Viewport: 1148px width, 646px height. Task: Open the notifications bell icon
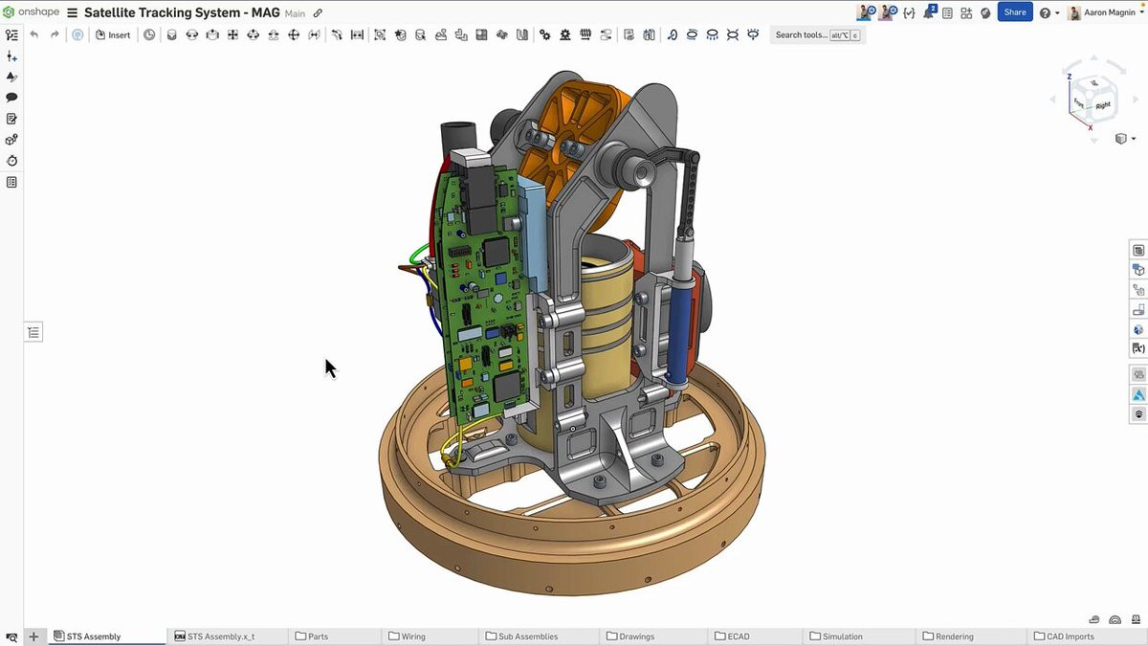928,12
